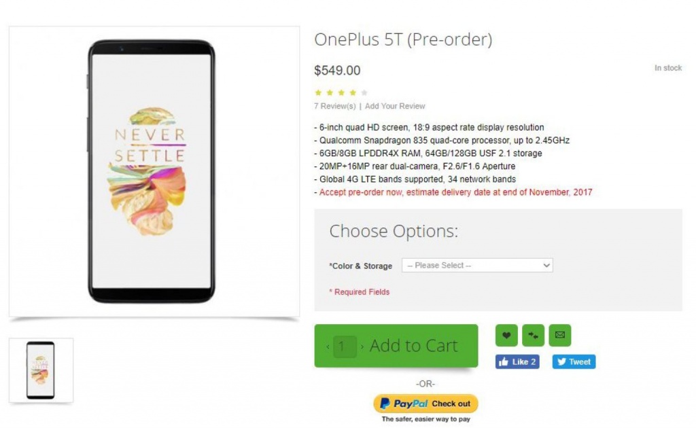Click the envelope email-to-friend icon
696x428 pixels.
point(559,335)
